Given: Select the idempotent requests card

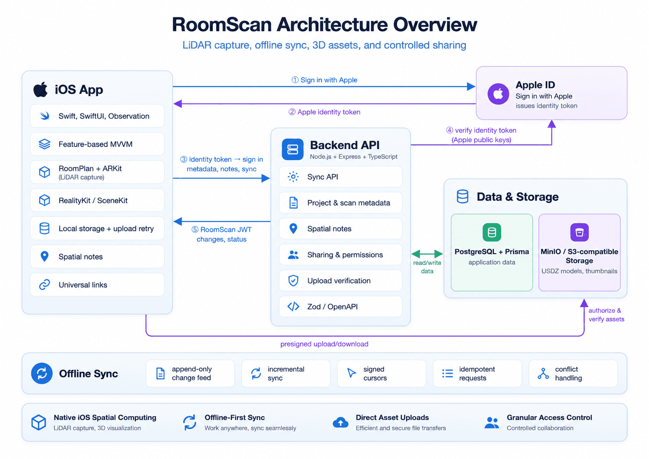Looking at the screenshot, I should 478,373.
